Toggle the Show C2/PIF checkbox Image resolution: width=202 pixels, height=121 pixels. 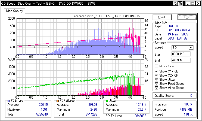pyautogui.click(x=156, y=75)
